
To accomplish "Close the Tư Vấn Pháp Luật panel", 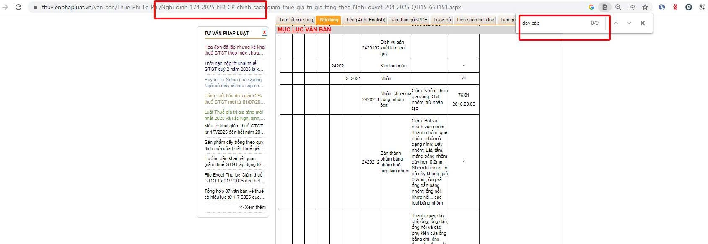I will tap(264, 32).
